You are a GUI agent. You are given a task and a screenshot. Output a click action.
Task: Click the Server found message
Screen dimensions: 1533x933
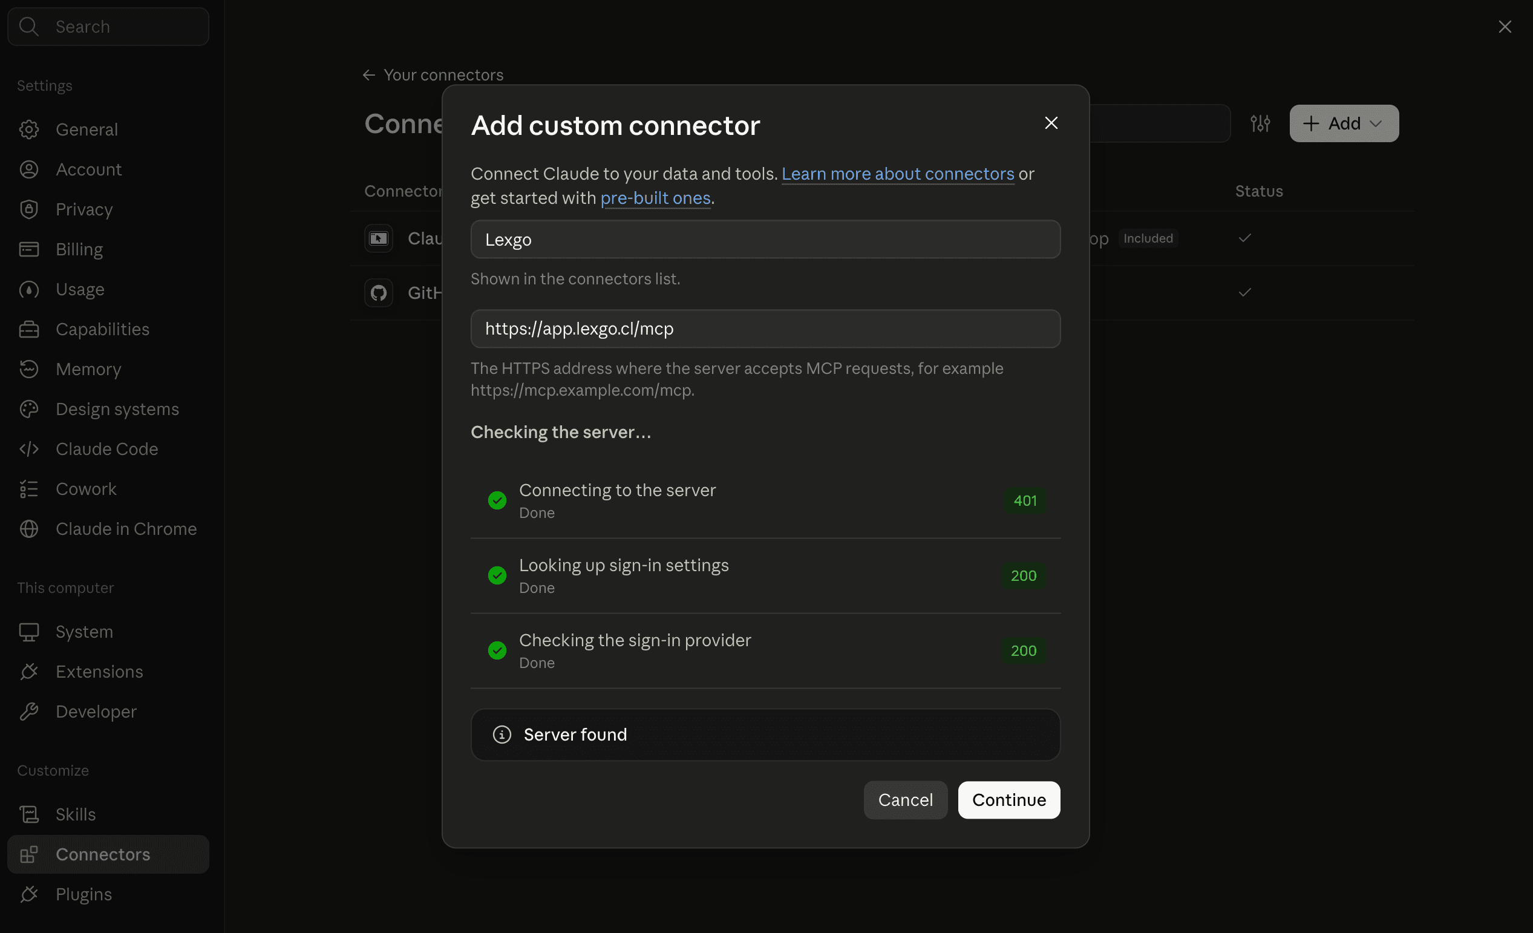[x=765, y=735]
